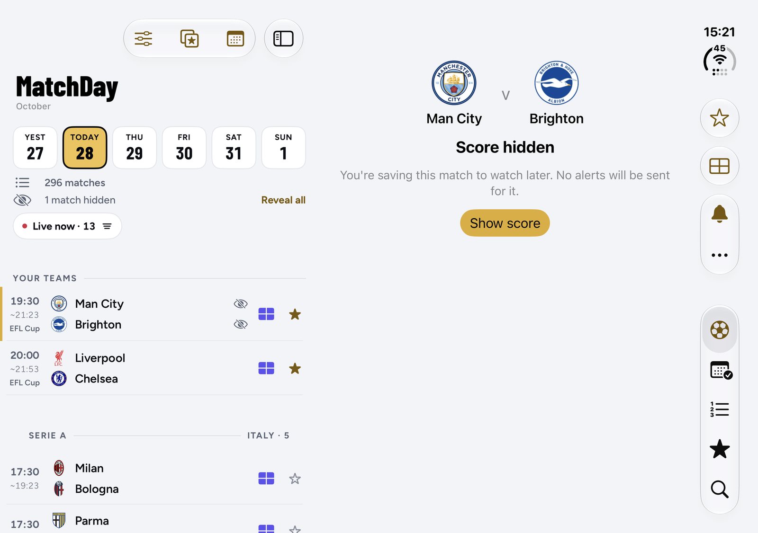This screenshot has height=533, width=758.
Task: Expand the Live now 13 filter
Action: [x=67, y=226]
